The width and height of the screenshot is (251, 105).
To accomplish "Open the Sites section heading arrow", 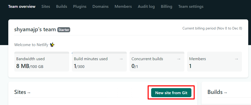I will pyautogui.click(x=29, y=93).
